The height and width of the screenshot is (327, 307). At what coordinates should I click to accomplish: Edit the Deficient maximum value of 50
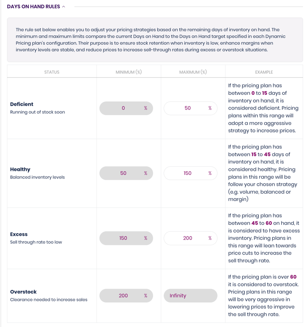pyautogui.click(x=187, y=108)
